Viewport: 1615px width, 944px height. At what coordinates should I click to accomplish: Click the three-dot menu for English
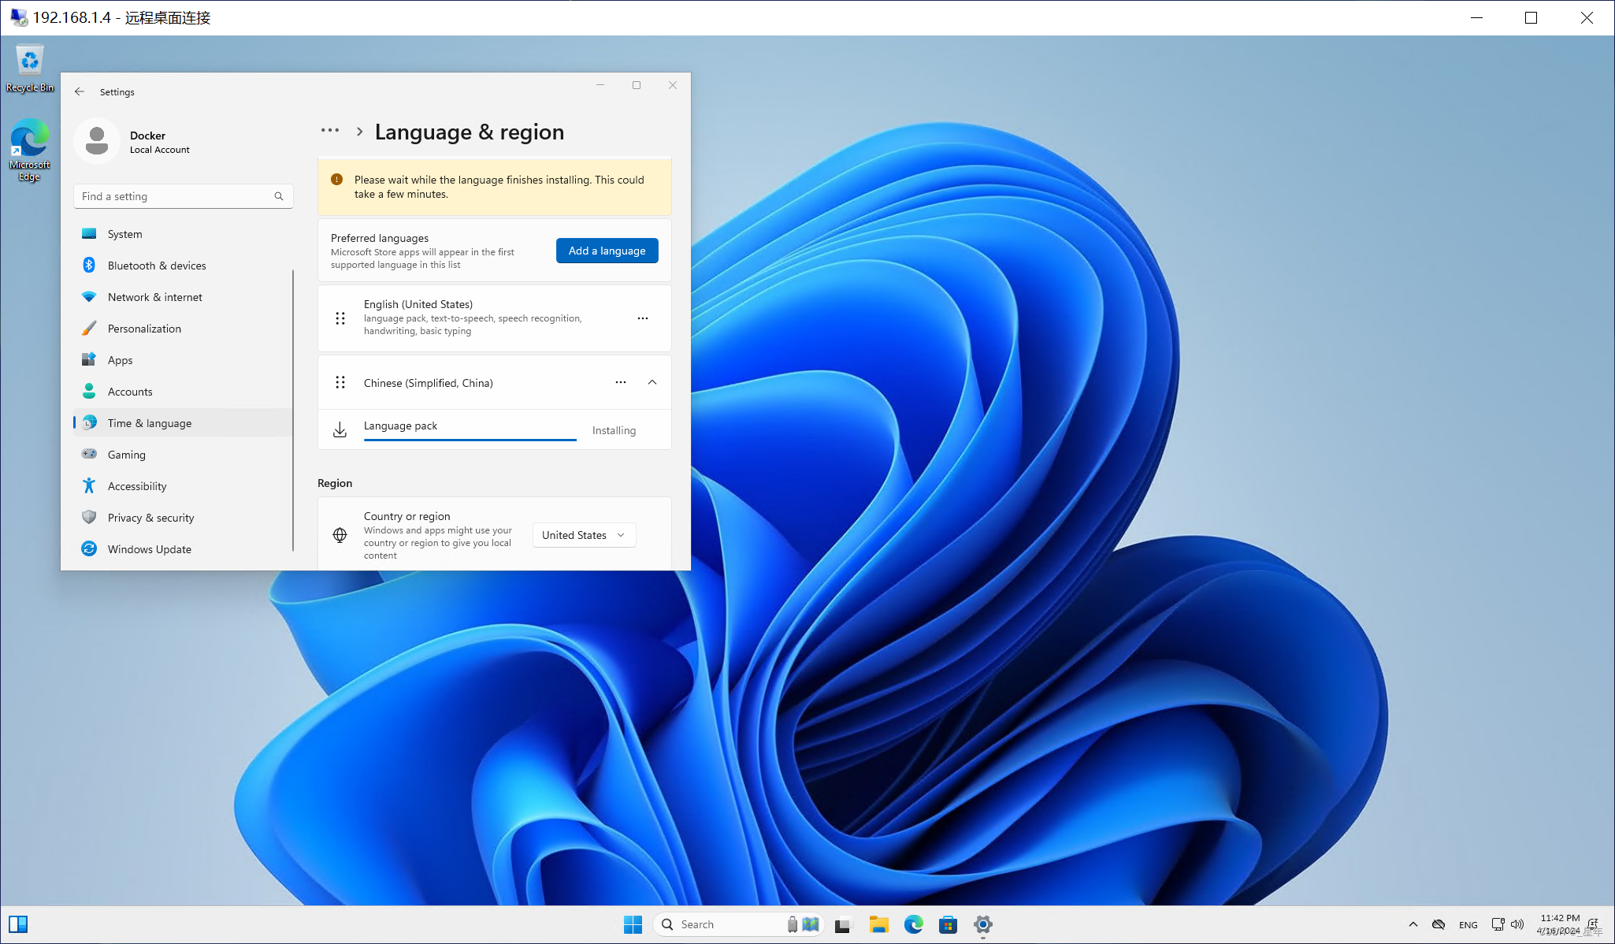coord(642,318)
